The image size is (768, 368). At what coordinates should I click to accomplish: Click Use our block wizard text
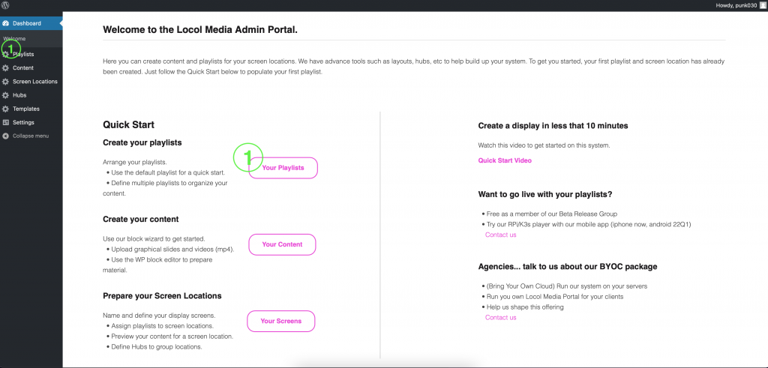pyautogui.click(x=154, y=239)
